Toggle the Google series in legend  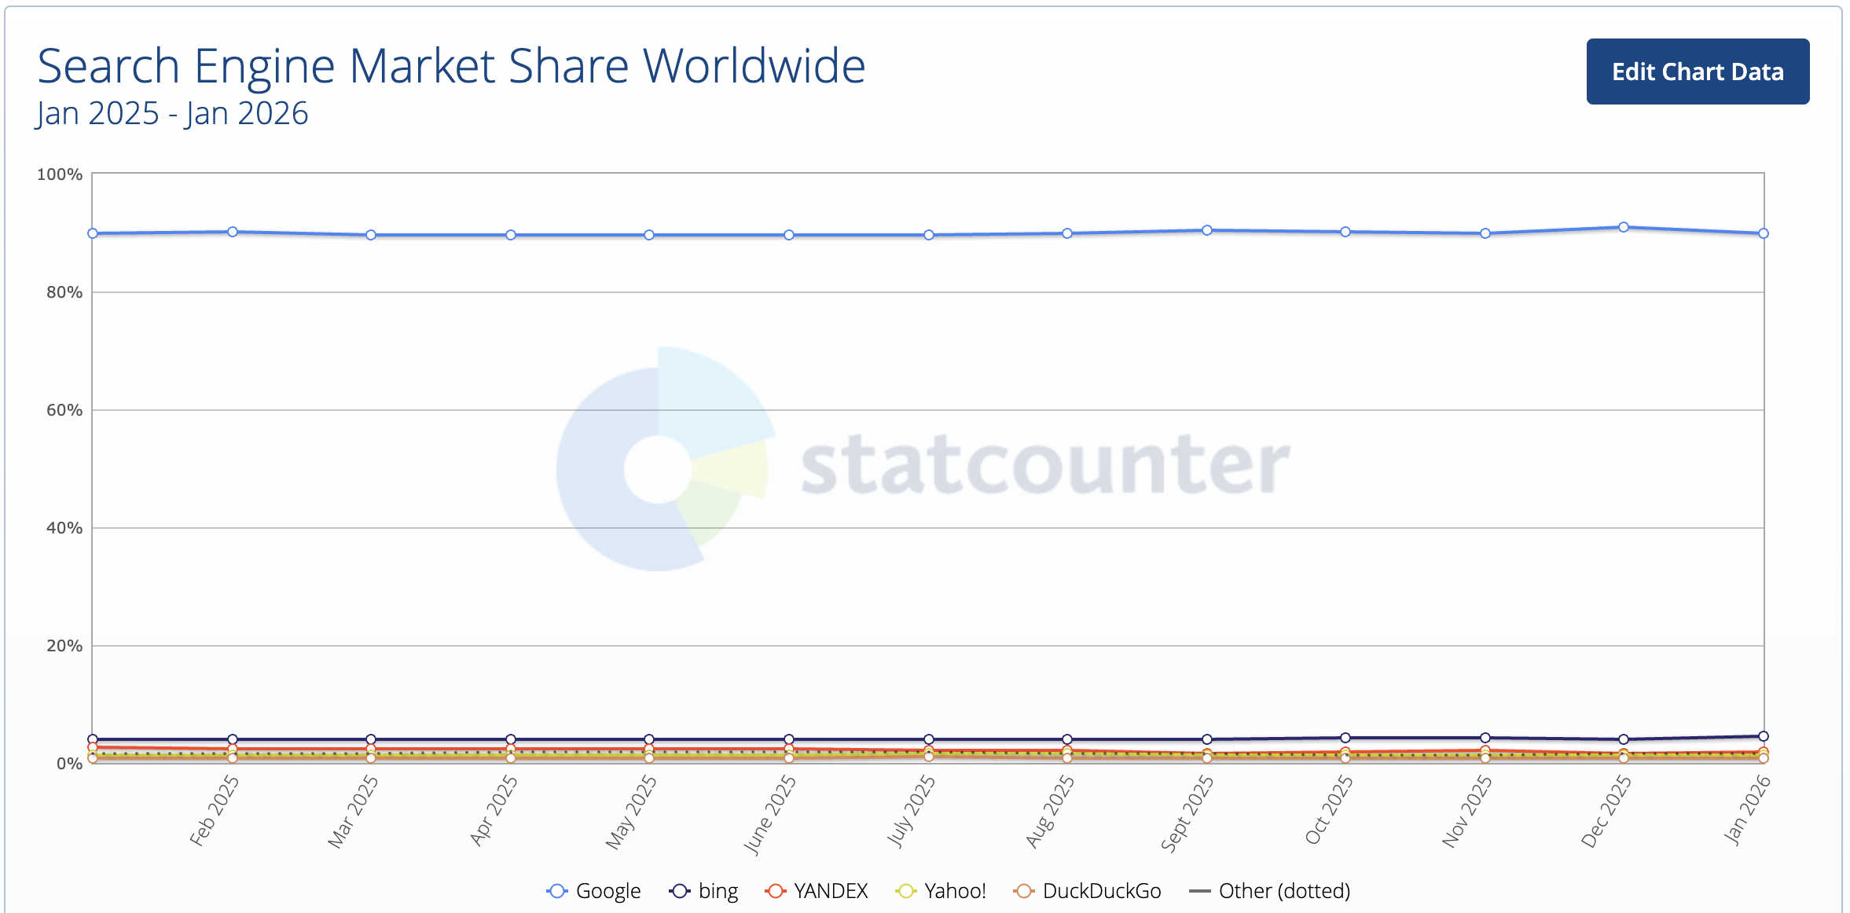pos(607,891)
